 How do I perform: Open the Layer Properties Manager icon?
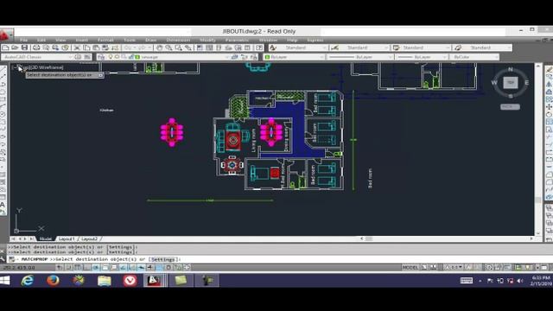click(101, 57)
